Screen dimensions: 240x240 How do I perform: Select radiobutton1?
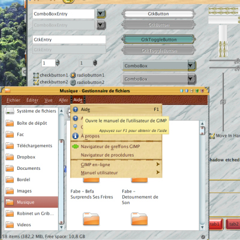coord(73,76)
